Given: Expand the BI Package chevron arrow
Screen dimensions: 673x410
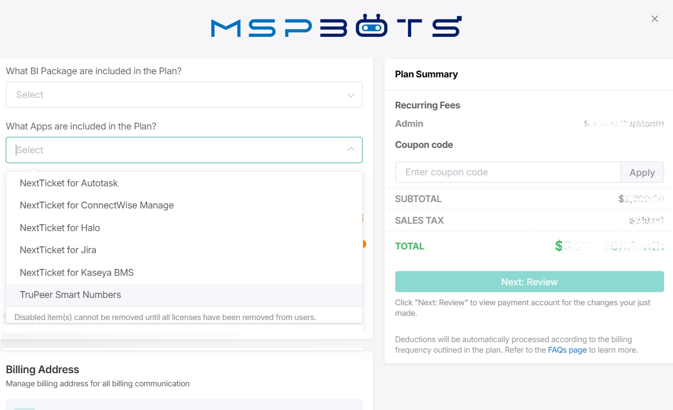Looking at the screenshot, I should (x=350, y=95).
